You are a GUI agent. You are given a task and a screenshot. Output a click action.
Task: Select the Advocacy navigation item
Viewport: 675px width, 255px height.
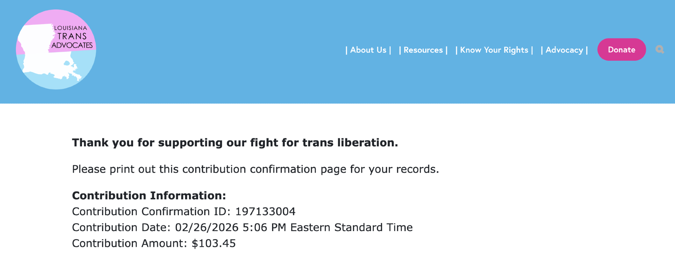click(564, 50)
